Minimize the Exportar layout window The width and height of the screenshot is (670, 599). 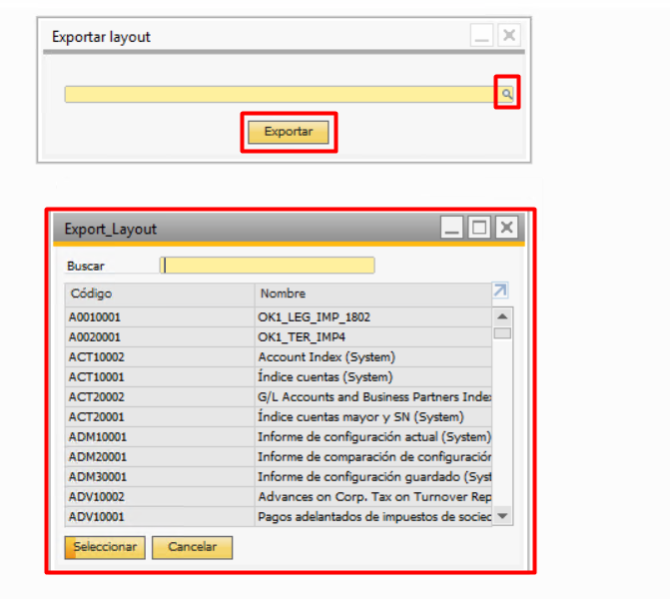coord(483,37)
